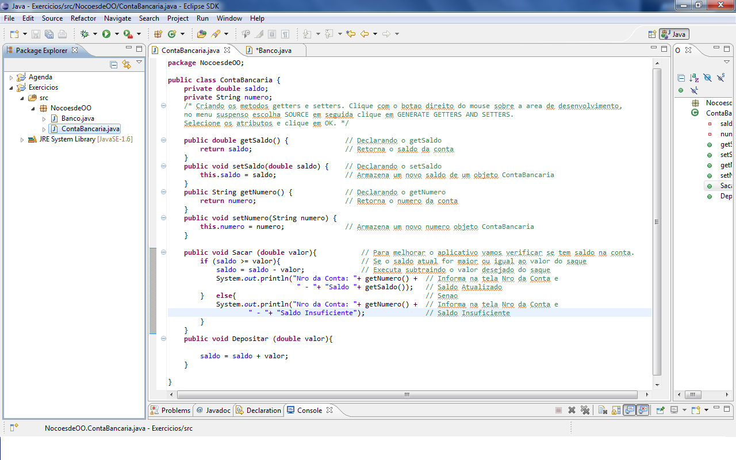736x460 pixels.
Task: Save all modified editors
Action: (x=48, y=33)
